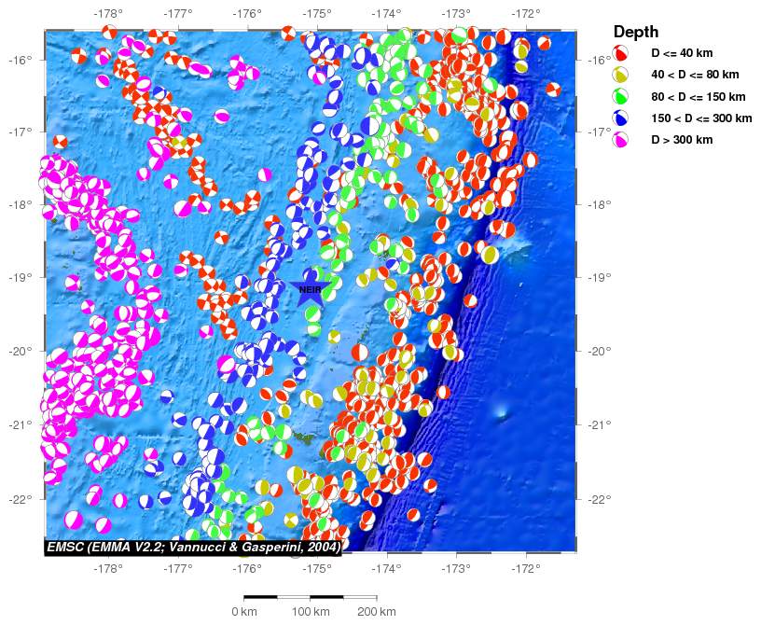Select the "Depth" legend title

pyautogui.click(x=636, y=32)
